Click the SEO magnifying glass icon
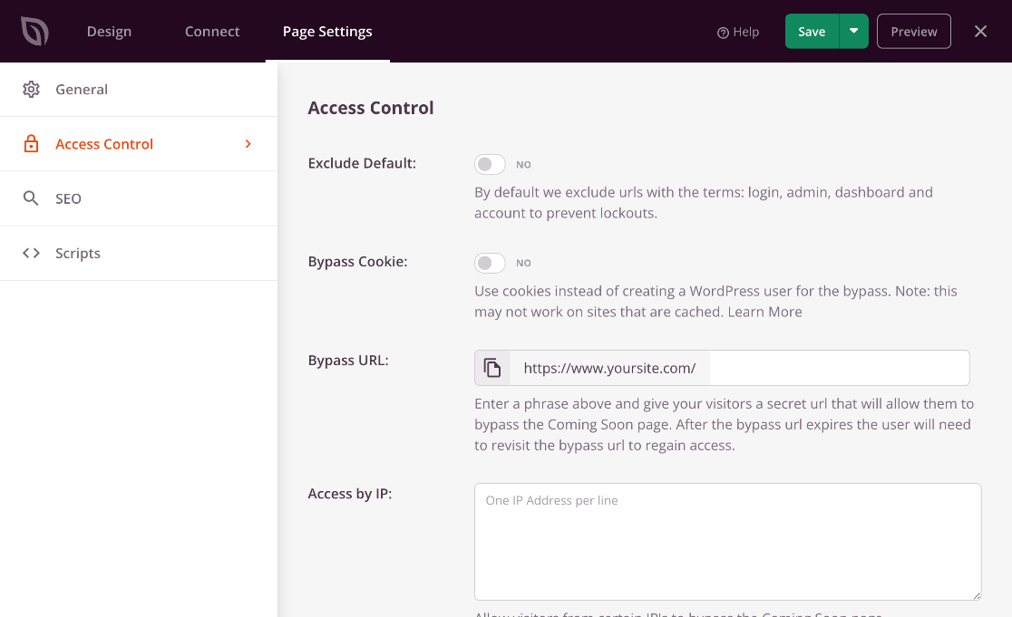Screen dimensions: 1012x617 pos(30,198)
